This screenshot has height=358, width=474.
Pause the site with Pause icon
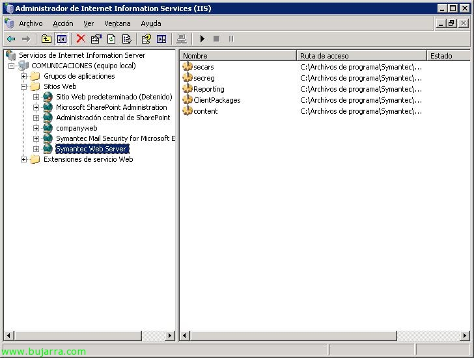coord(231,39)
